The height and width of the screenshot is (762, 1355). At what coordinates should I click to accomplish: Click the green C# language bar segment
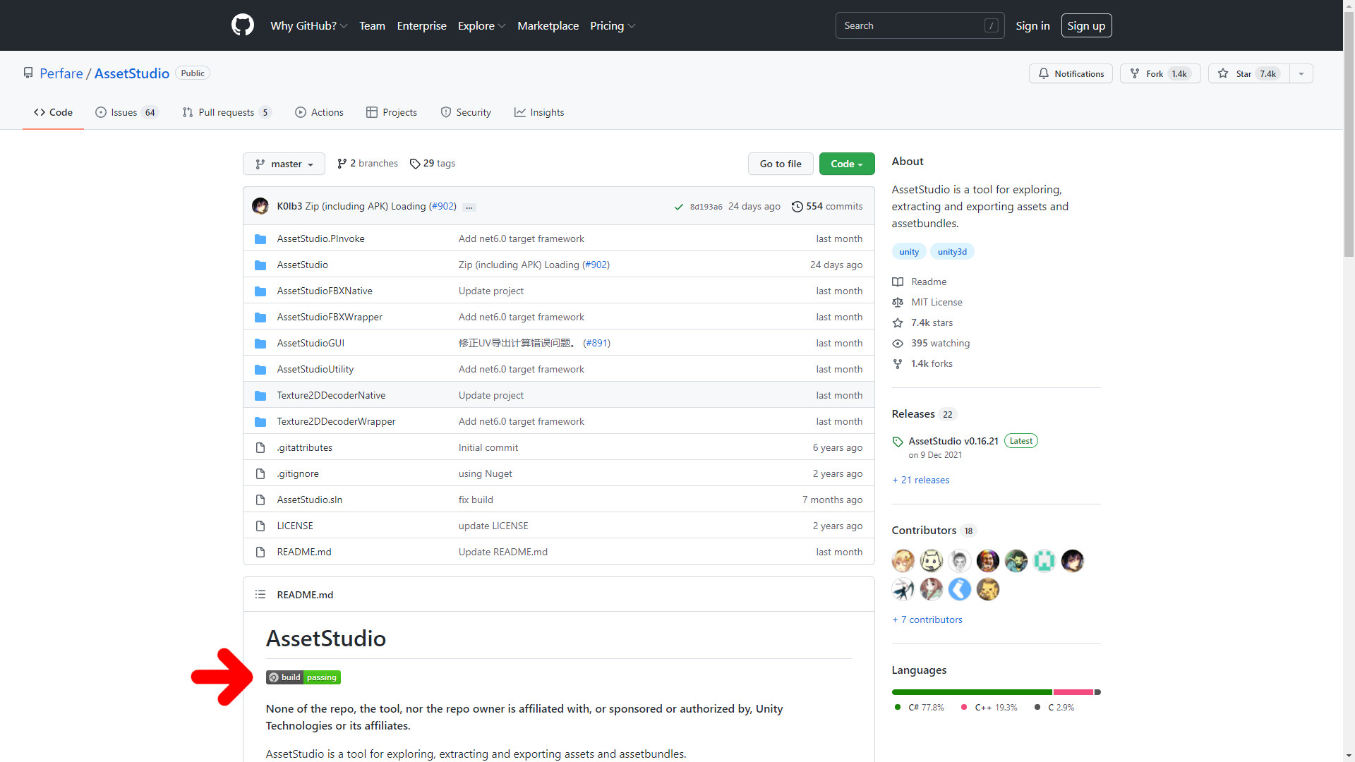click(971, 692)
